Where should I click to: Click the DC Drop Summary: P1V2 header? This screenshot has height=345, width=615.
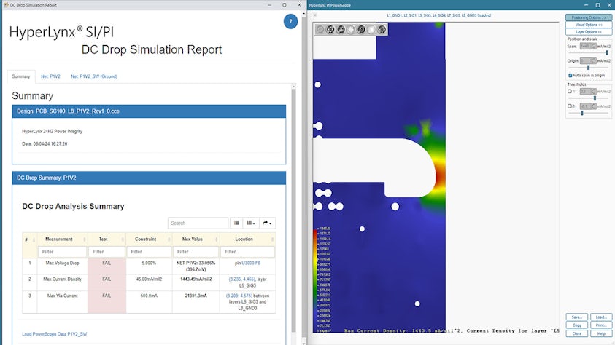point(149,178)
